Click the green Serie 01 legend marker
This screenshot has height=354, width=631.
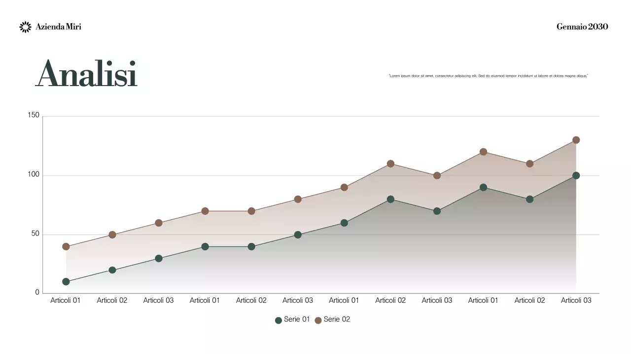pyautogui.click(x=279, y=320)
